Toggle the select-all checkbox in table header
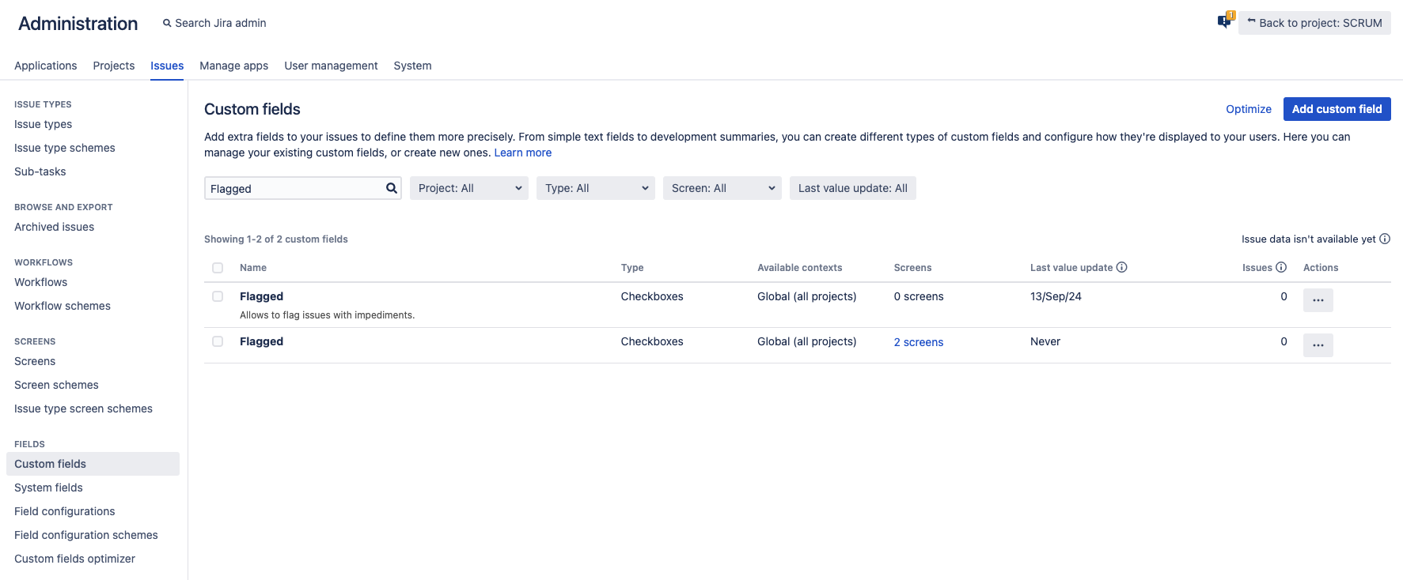 pos(218,268)
